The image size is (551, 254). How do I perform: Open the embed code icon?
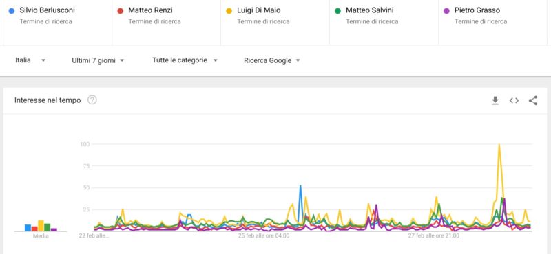(x=514, y=100)
